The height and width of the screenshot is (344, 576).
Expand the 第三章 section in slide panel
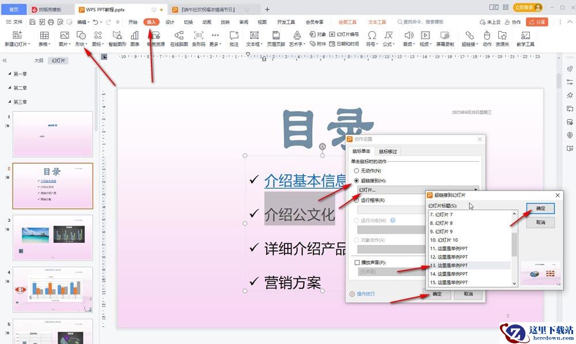coord(10,102)
